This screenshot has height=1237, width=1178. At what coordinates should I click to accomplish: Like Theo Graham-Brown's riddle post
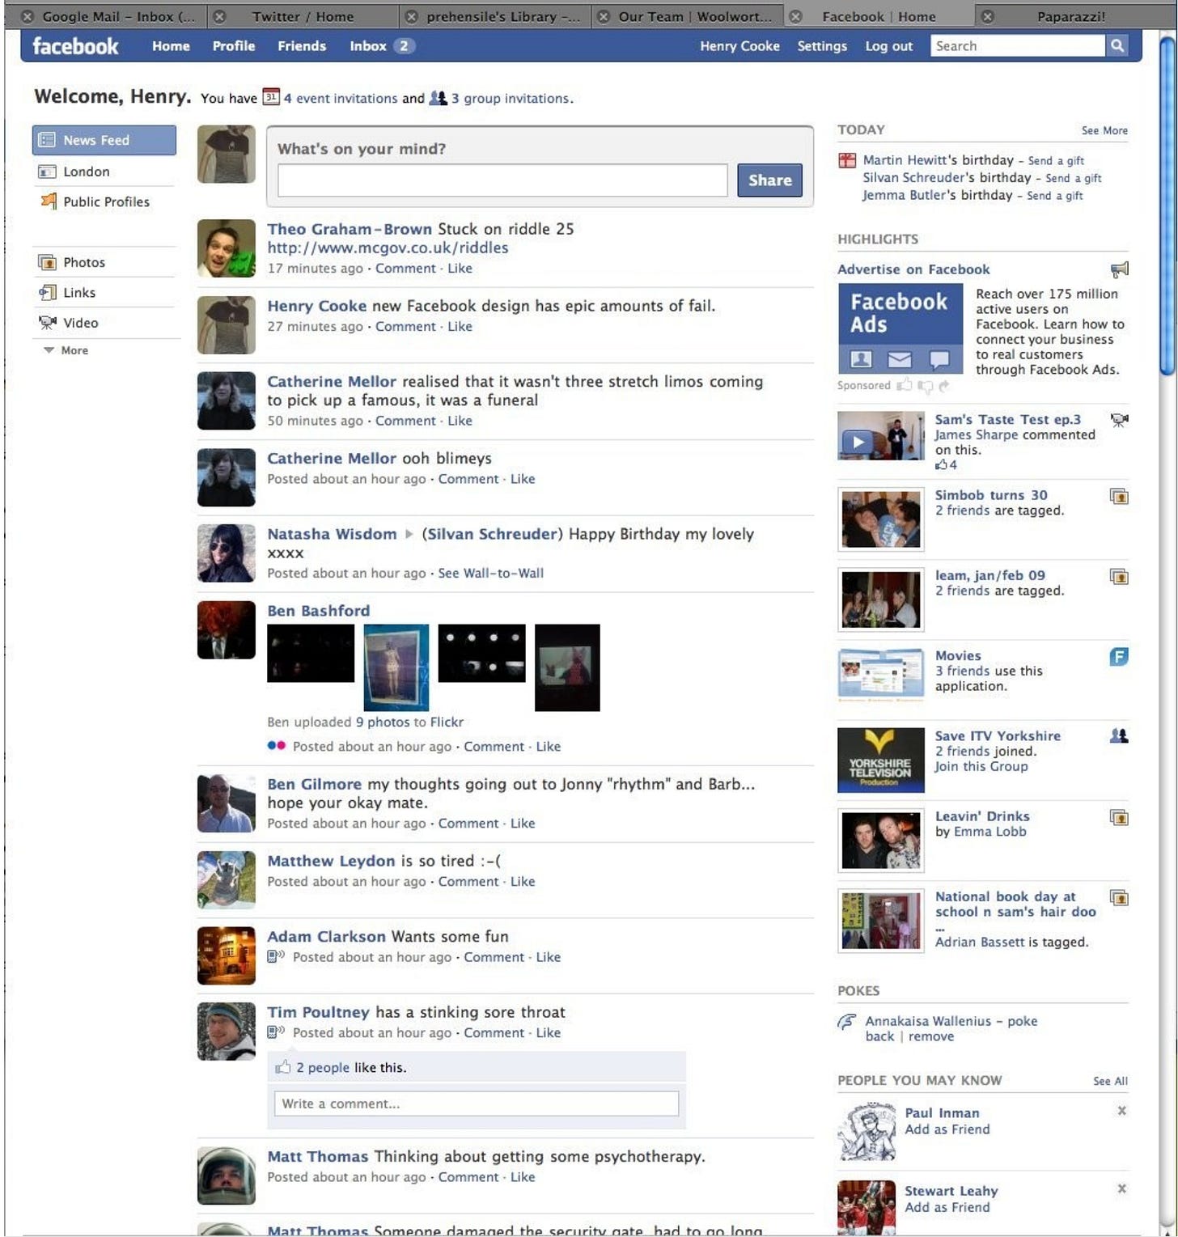pos(460,269)
